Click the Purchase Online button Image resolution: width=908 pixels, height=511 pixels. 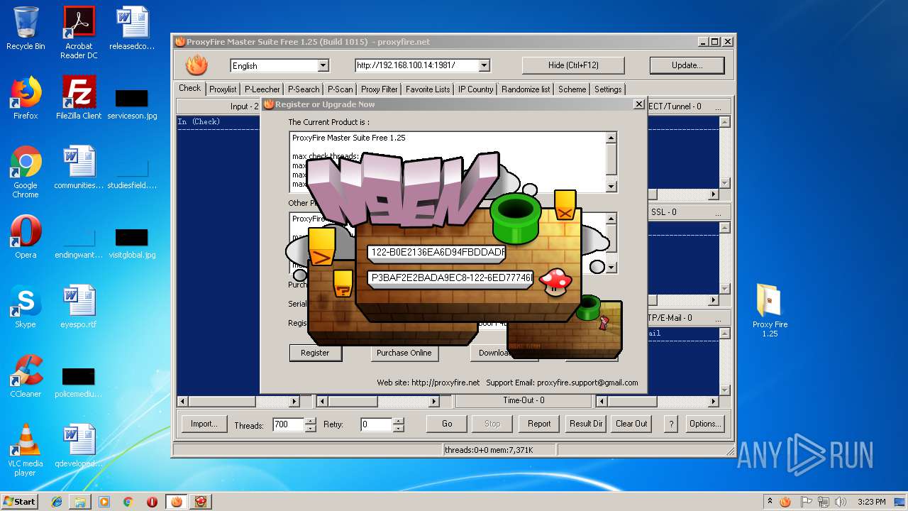click(404, 353)
